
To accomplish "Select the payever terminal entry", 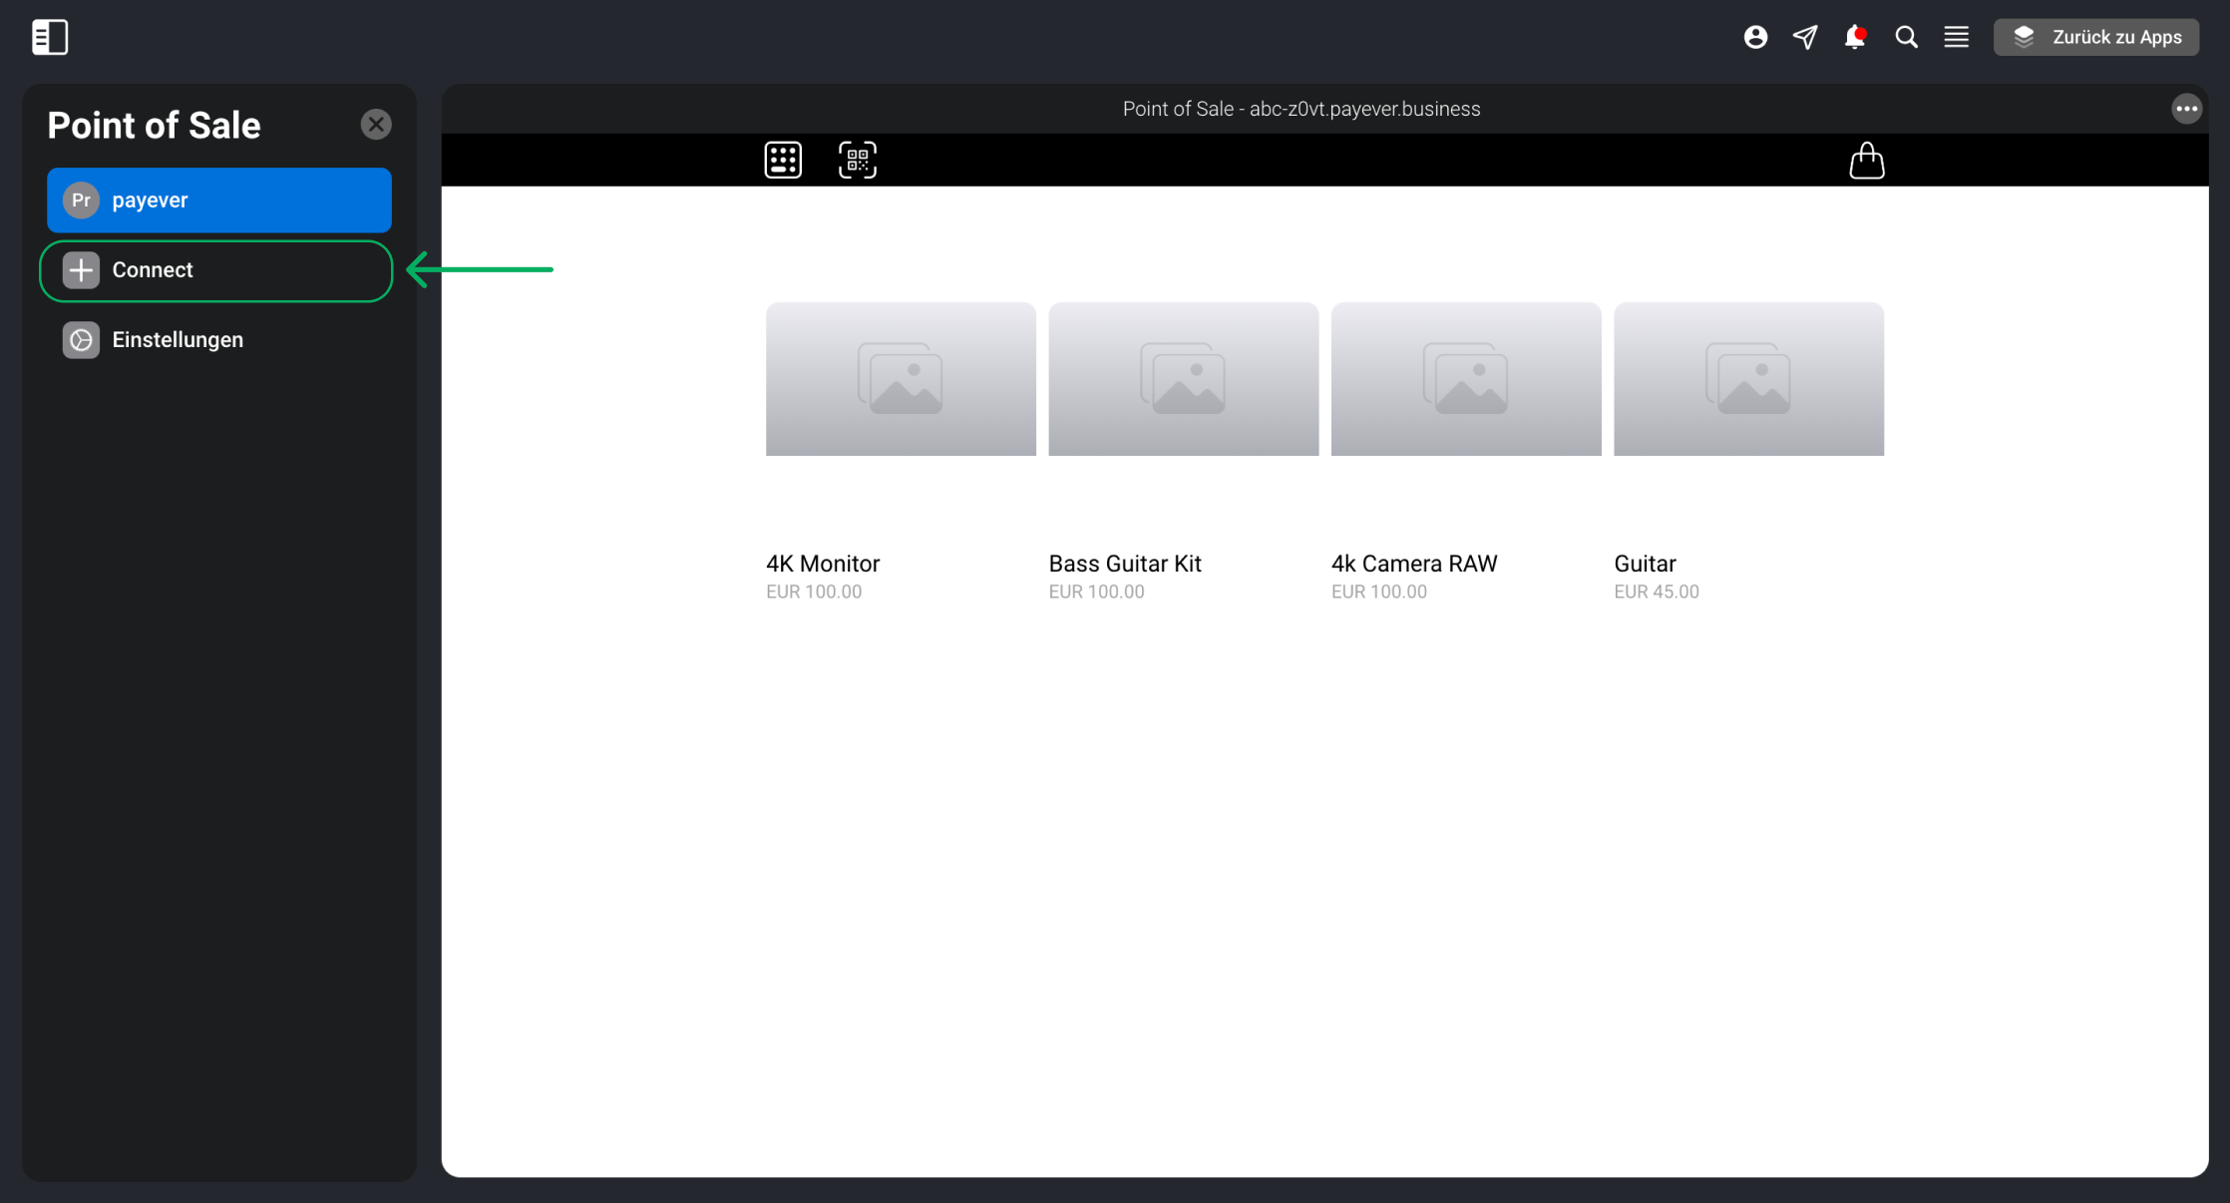I will [x=219, y=200].
